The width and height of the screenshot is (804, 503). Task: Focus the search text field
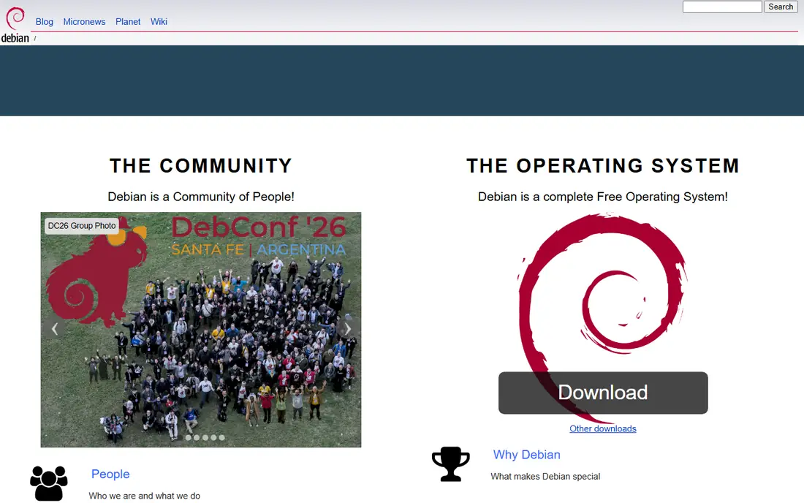click(x=722, y=7)
